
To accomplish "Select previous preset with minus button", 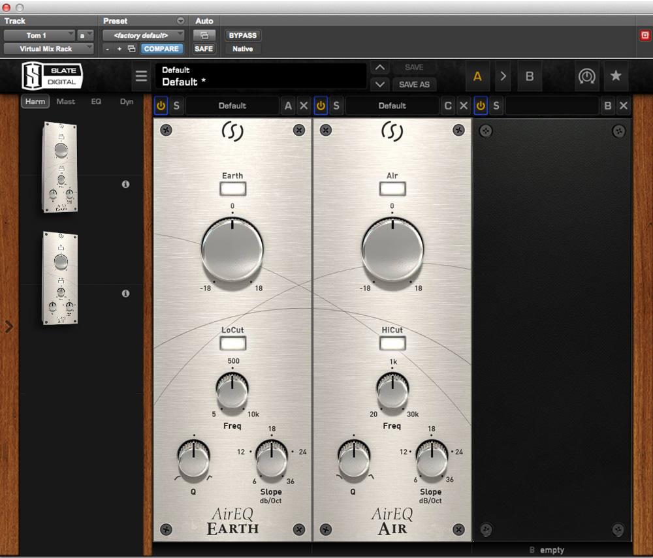I will tap(108, 49).
